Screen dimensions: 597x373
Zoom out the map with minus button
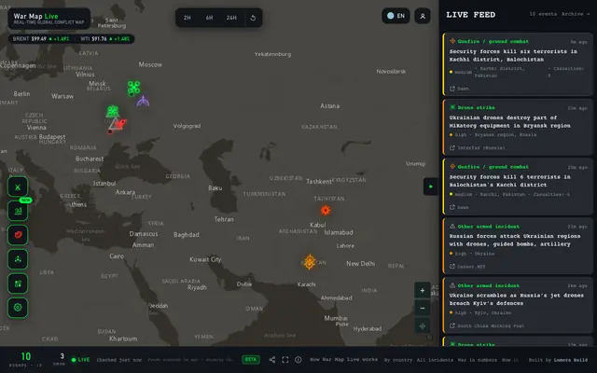[423, 308]
